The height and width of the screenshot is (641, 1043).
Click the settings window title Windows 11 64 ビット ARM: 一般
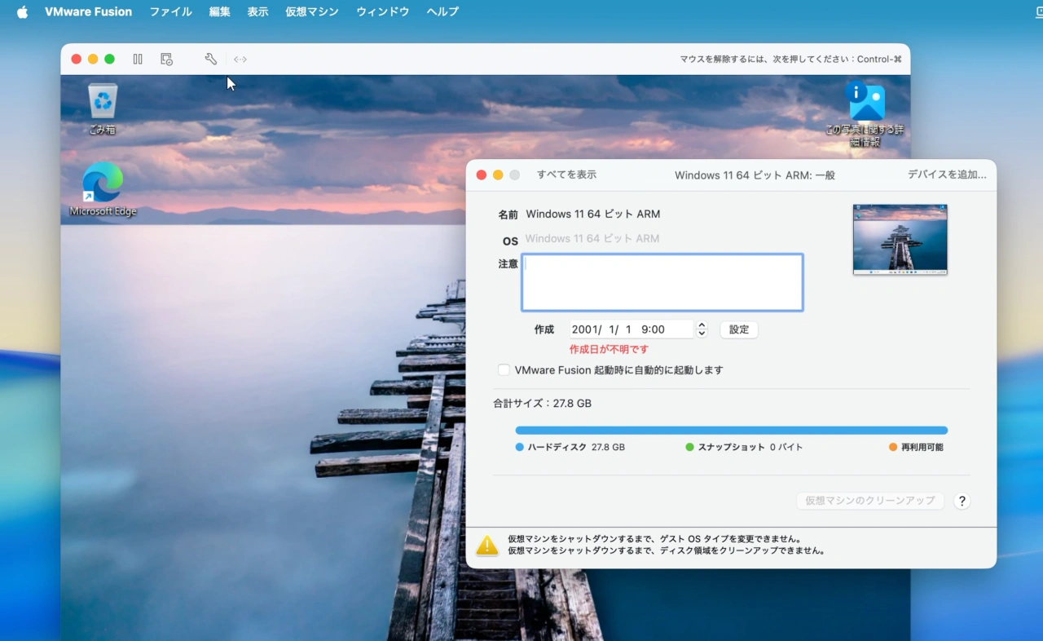pos(755,175)
